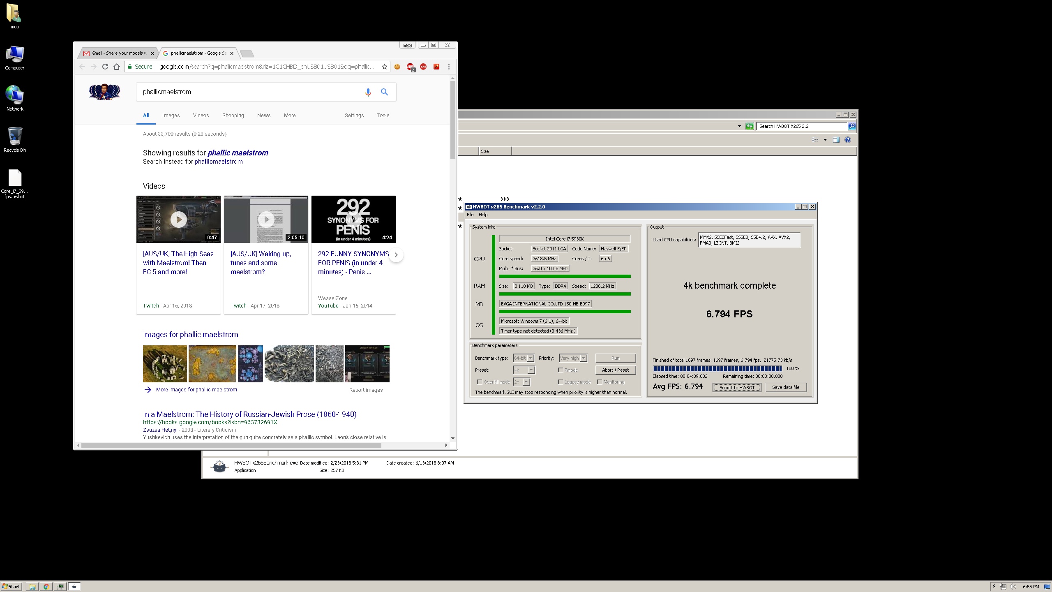Click the Abort / Reset button
Viewport: 1052px width, 592px height.
pos(615,370)
